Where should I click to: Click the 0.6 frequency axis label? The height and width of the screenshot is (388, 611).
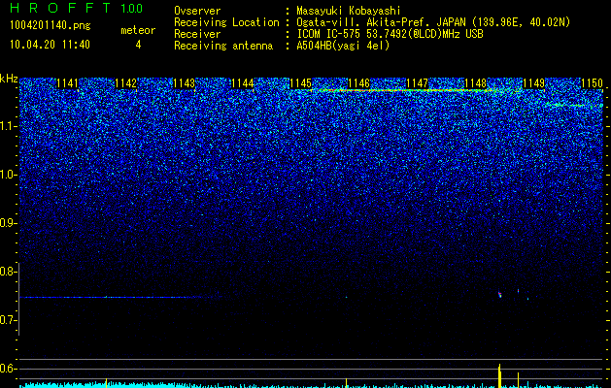[x=9, y=369]
